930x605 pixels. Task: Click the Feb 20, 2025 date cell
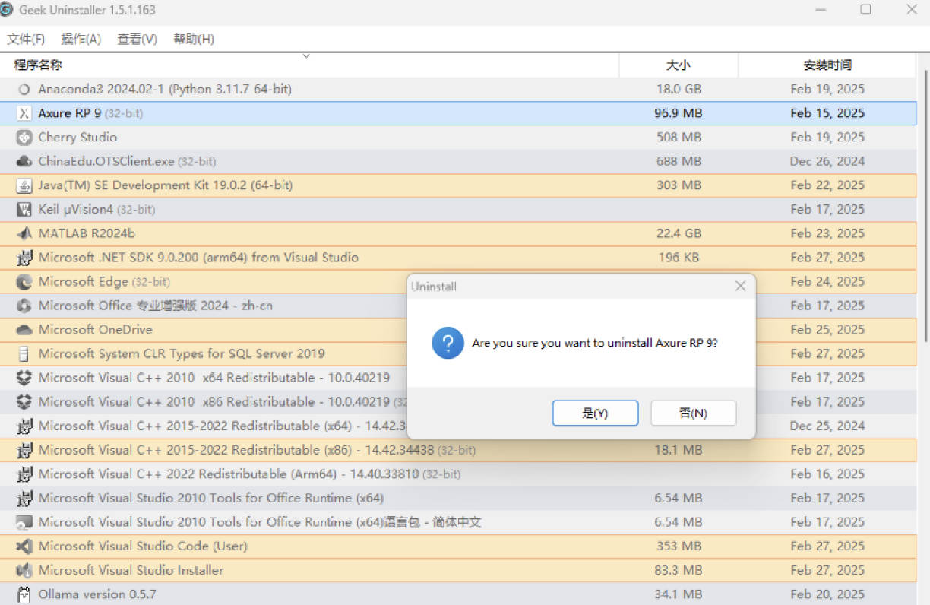click(x=827, y=594)
